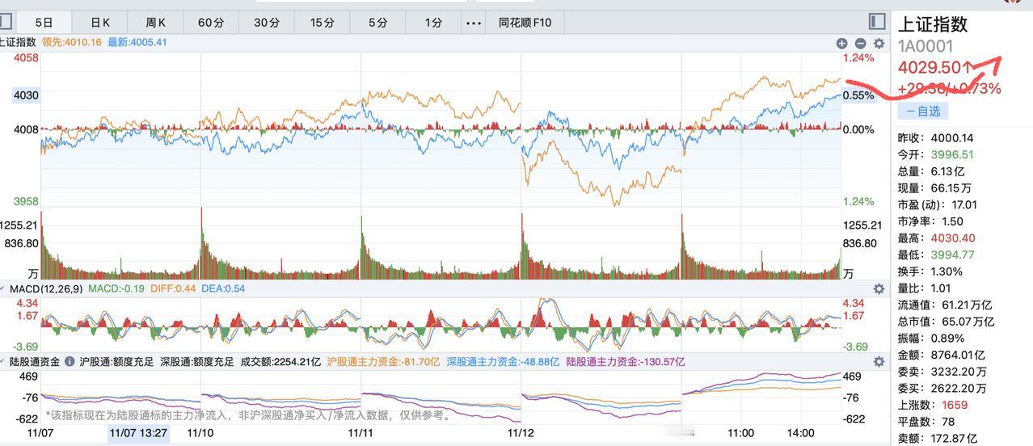Click the 上证指数 chart title label

click(x=18, y=42)
